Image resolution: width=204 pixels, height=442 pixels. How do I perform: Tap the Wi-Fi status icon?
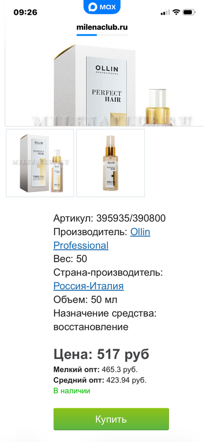tap(177, 12)
